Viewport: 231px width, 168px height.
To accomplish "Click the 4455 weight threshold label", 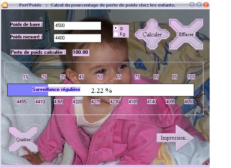I will point(21,102).
